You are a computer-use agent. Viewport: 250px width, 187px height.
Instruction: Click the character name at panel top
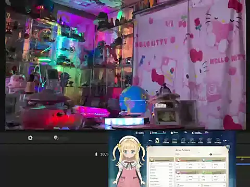click(182, 150)
